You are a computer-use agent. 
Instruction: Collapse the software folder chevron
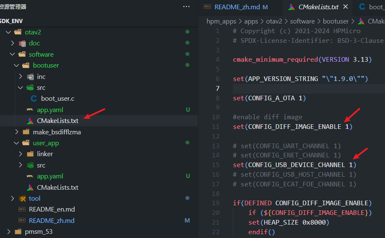pyautogui.click(x=12, y=54)
